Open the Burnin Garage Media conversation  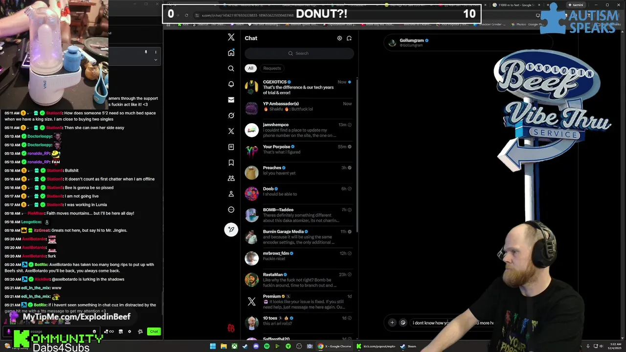click(299, 237)
